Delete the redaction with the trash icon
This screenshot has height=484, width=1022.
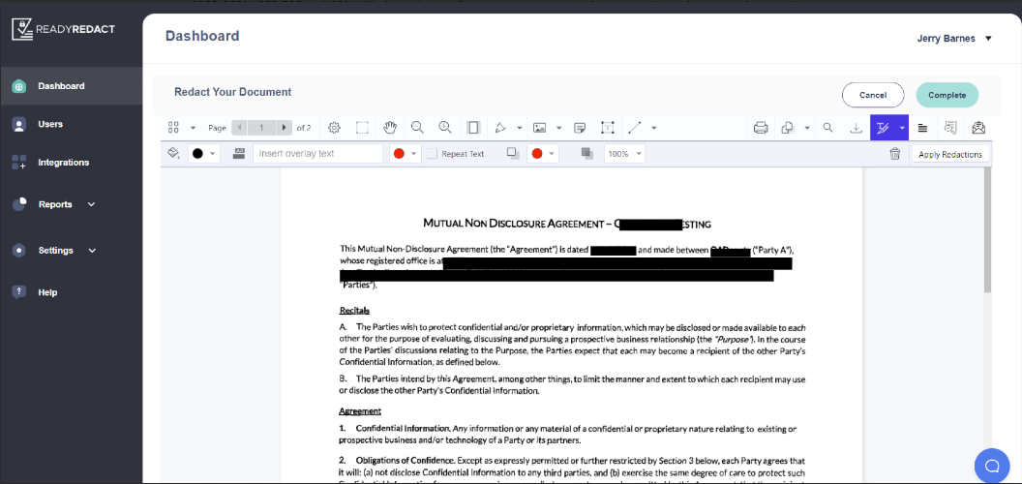coord(895,154)
